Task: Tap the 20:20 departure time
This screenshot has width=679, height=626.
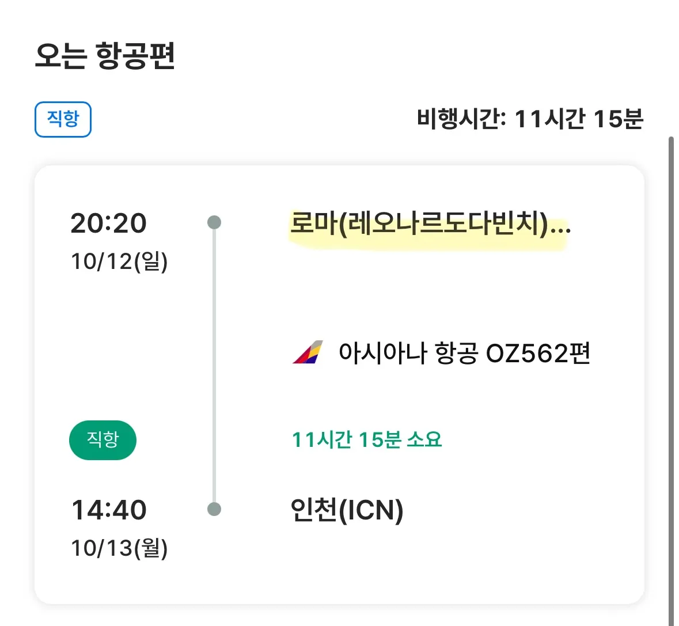Action: (109, 223)
